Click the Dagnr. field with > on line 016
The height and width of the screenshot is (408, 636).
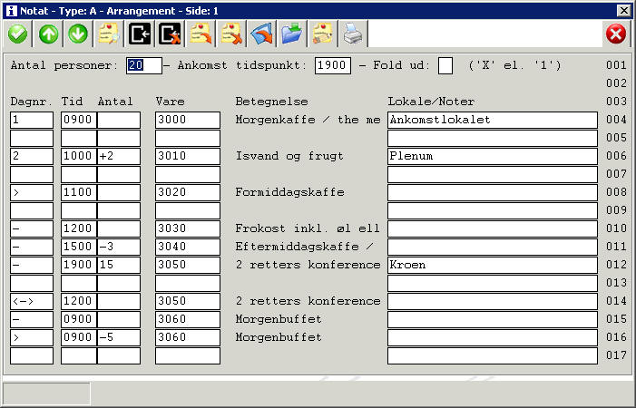[32, 337]
